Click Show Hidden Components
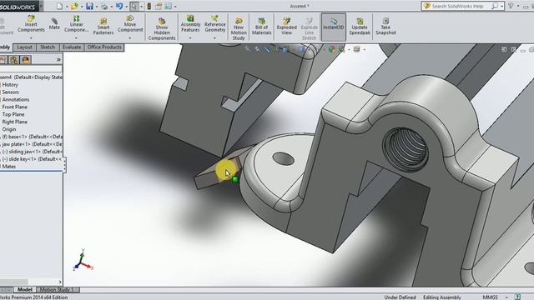Screen dimensions: 534x300 [x=162, y=29]
